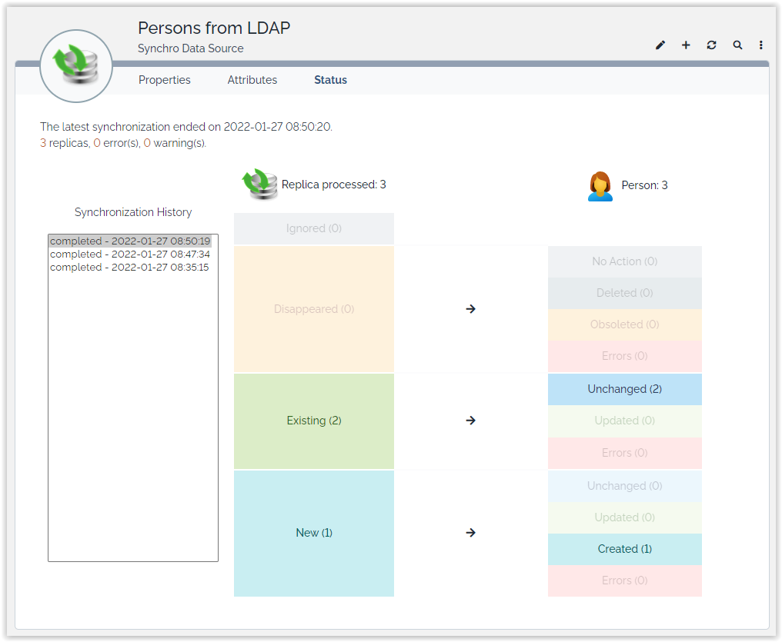This screenshot has height=642, width=782.
Task: Open the Existing (2) replicas block
Action: point(314,421)
